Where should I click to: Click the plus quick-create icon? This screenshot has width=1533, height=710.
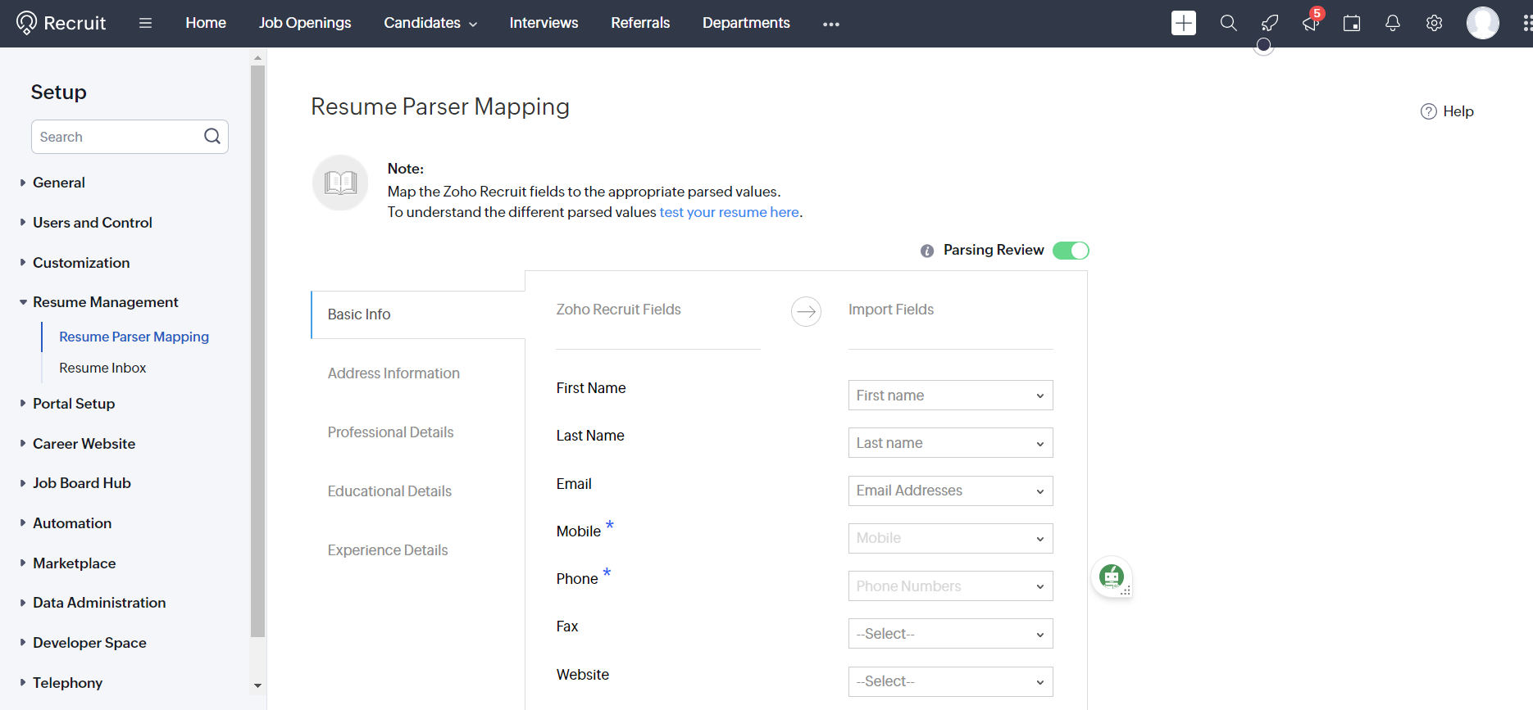click(x=1183, y=23)
